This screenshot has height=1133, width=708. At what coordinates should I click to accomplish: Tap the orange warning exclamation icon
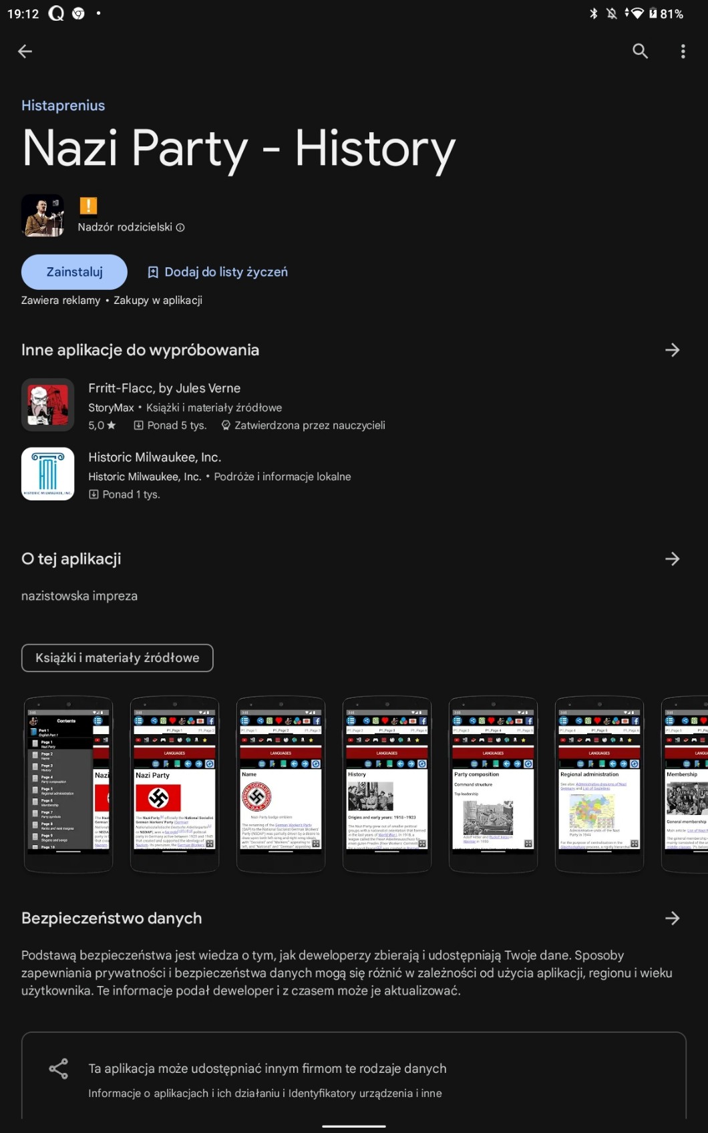coord(88,206)
